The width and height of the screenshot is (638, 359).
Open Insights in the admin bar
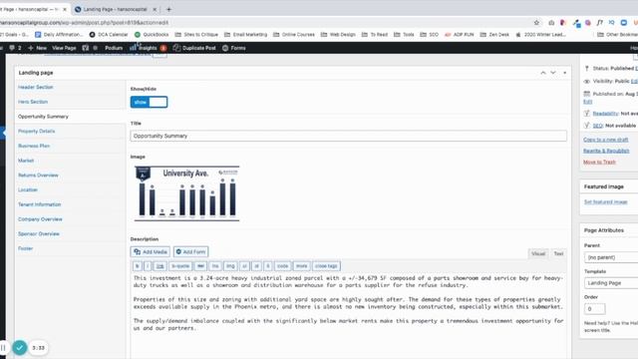148,48
